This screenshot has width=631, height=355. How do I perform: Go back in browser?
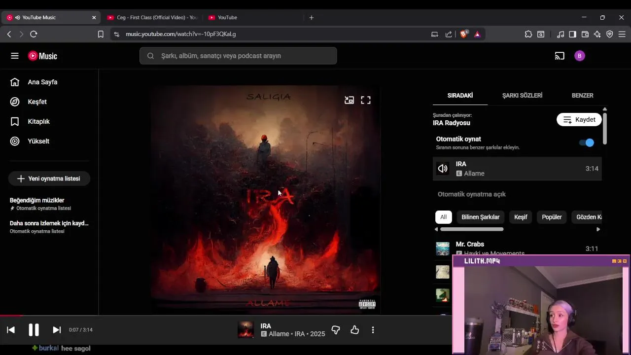[x=9, y=34]
